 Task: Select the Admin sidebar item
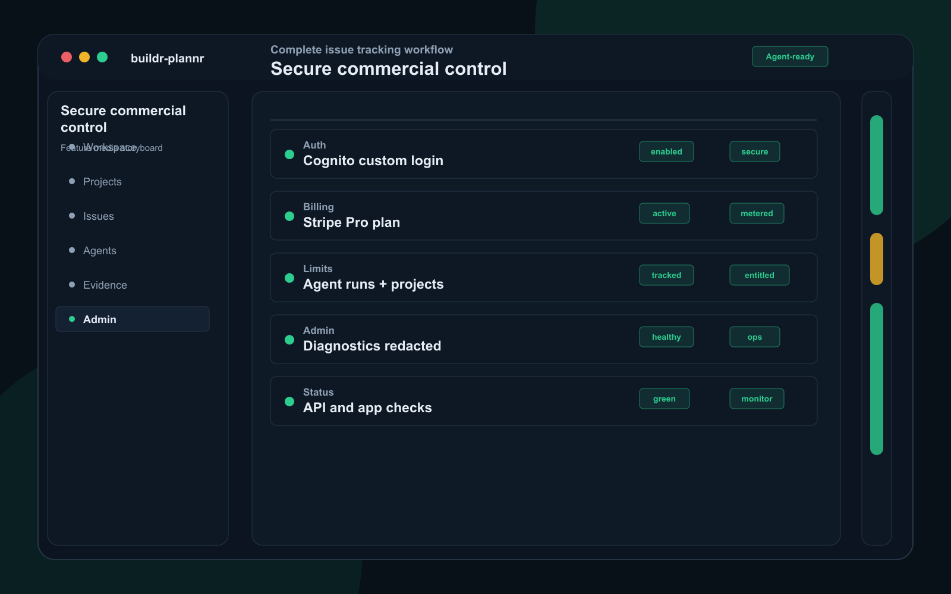tap(132, 319)
